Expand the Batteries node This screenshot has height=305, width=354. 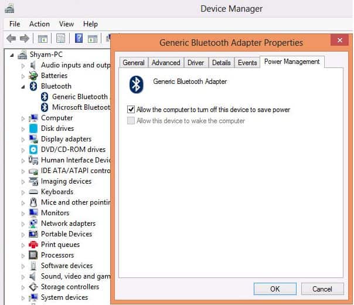click(x=23, y=76)
